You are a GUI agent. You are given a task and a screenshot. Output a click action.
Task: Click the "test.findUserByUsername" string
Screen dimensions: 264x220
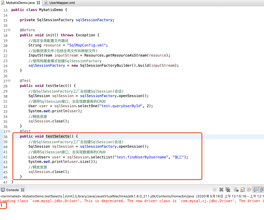[141, 157]
